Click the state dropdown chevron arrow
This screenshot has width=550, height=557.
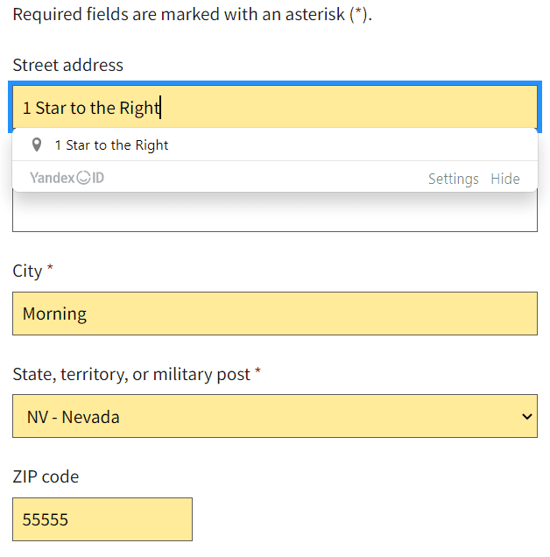(527, 416)
